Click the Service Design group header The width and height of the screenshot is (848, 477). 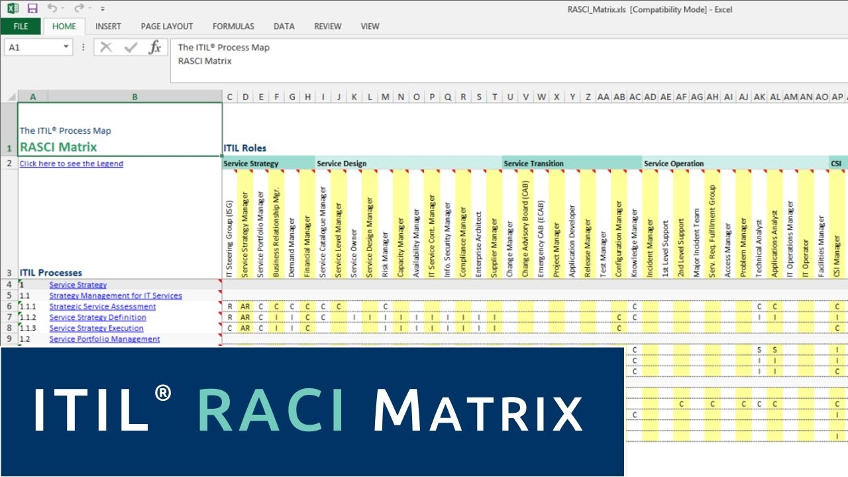(408, 164)
